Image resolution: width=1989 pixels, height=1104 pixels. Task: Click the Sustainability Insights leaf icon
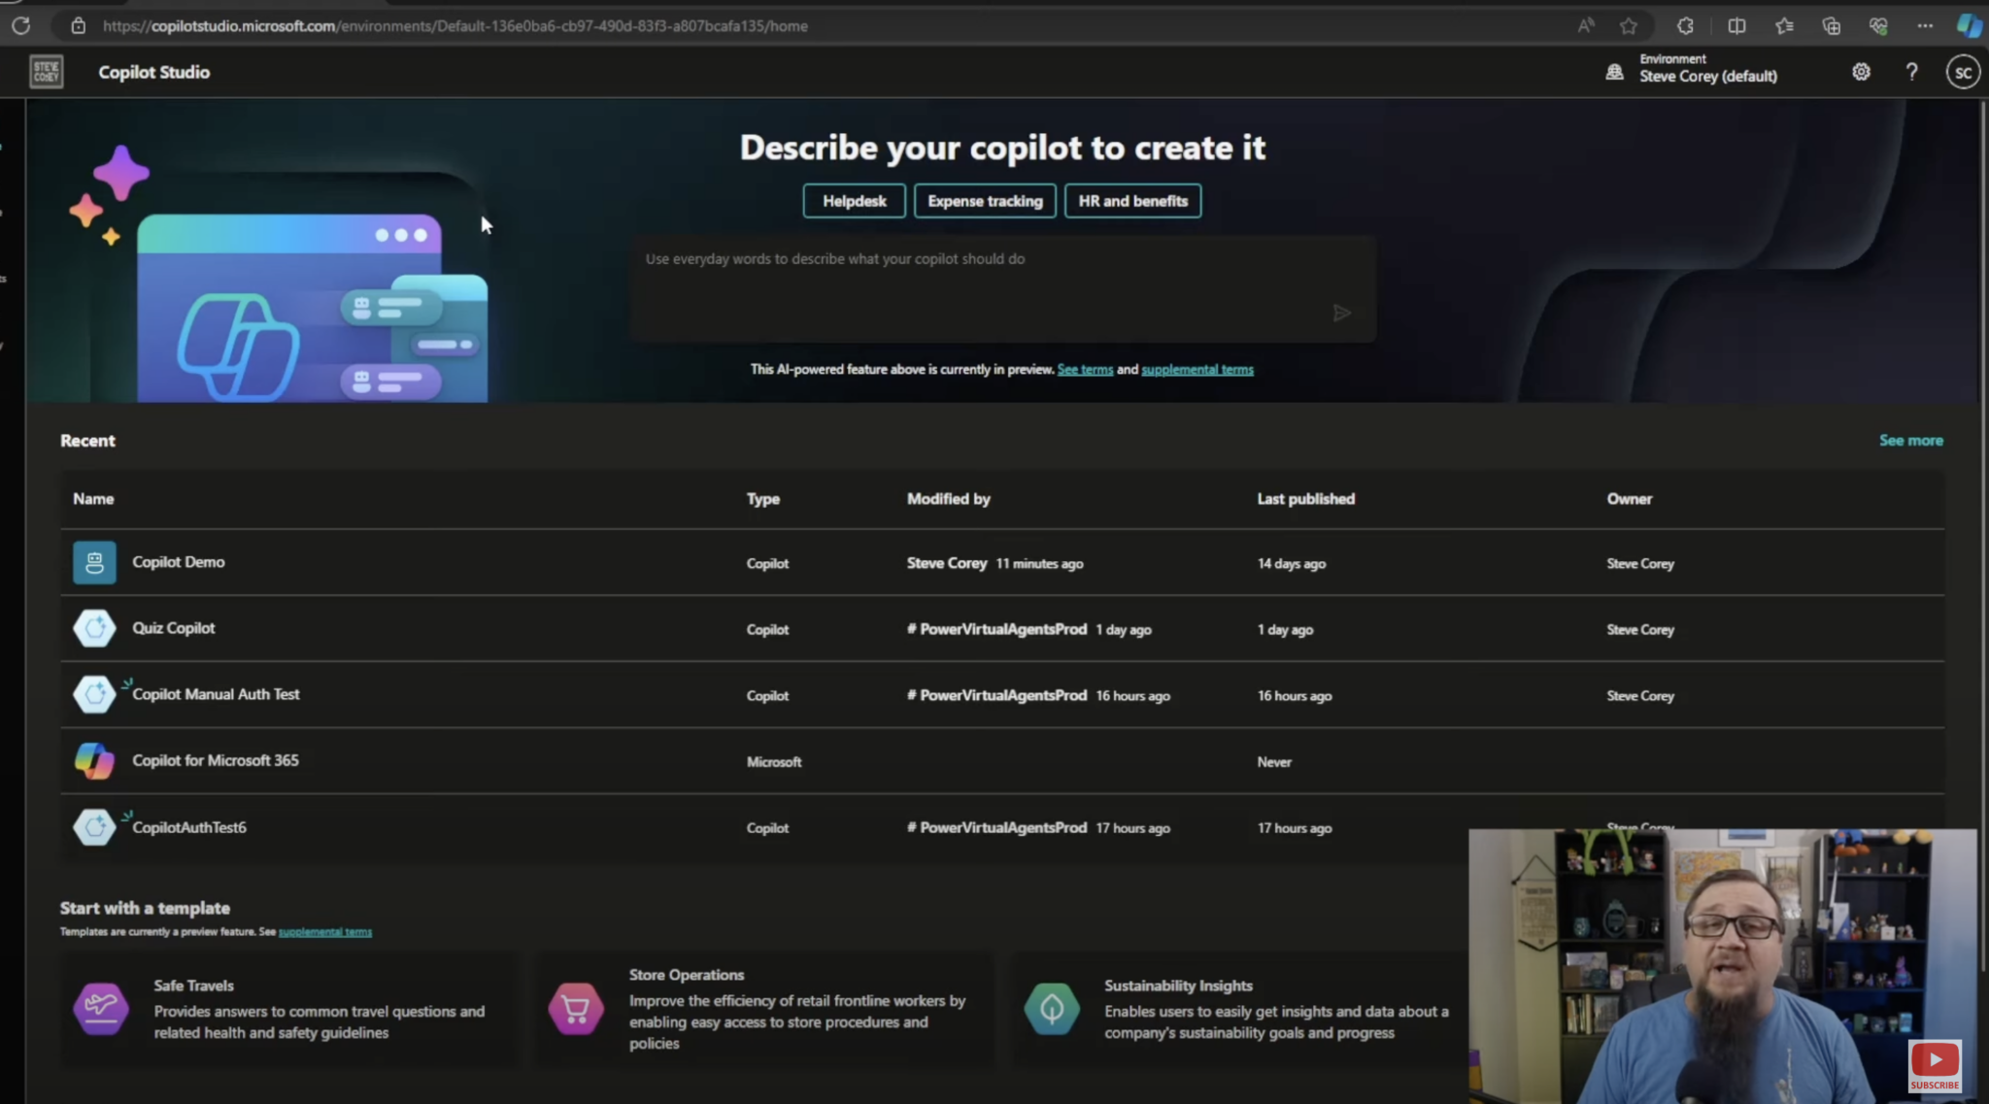tap(1052, 1008)
